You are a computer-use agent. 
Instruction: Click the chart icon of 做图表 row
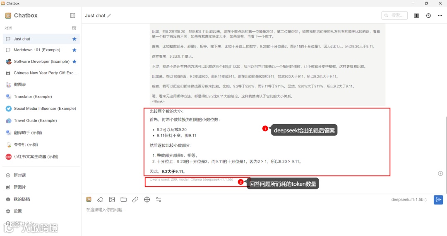click(x=8, y=85)
